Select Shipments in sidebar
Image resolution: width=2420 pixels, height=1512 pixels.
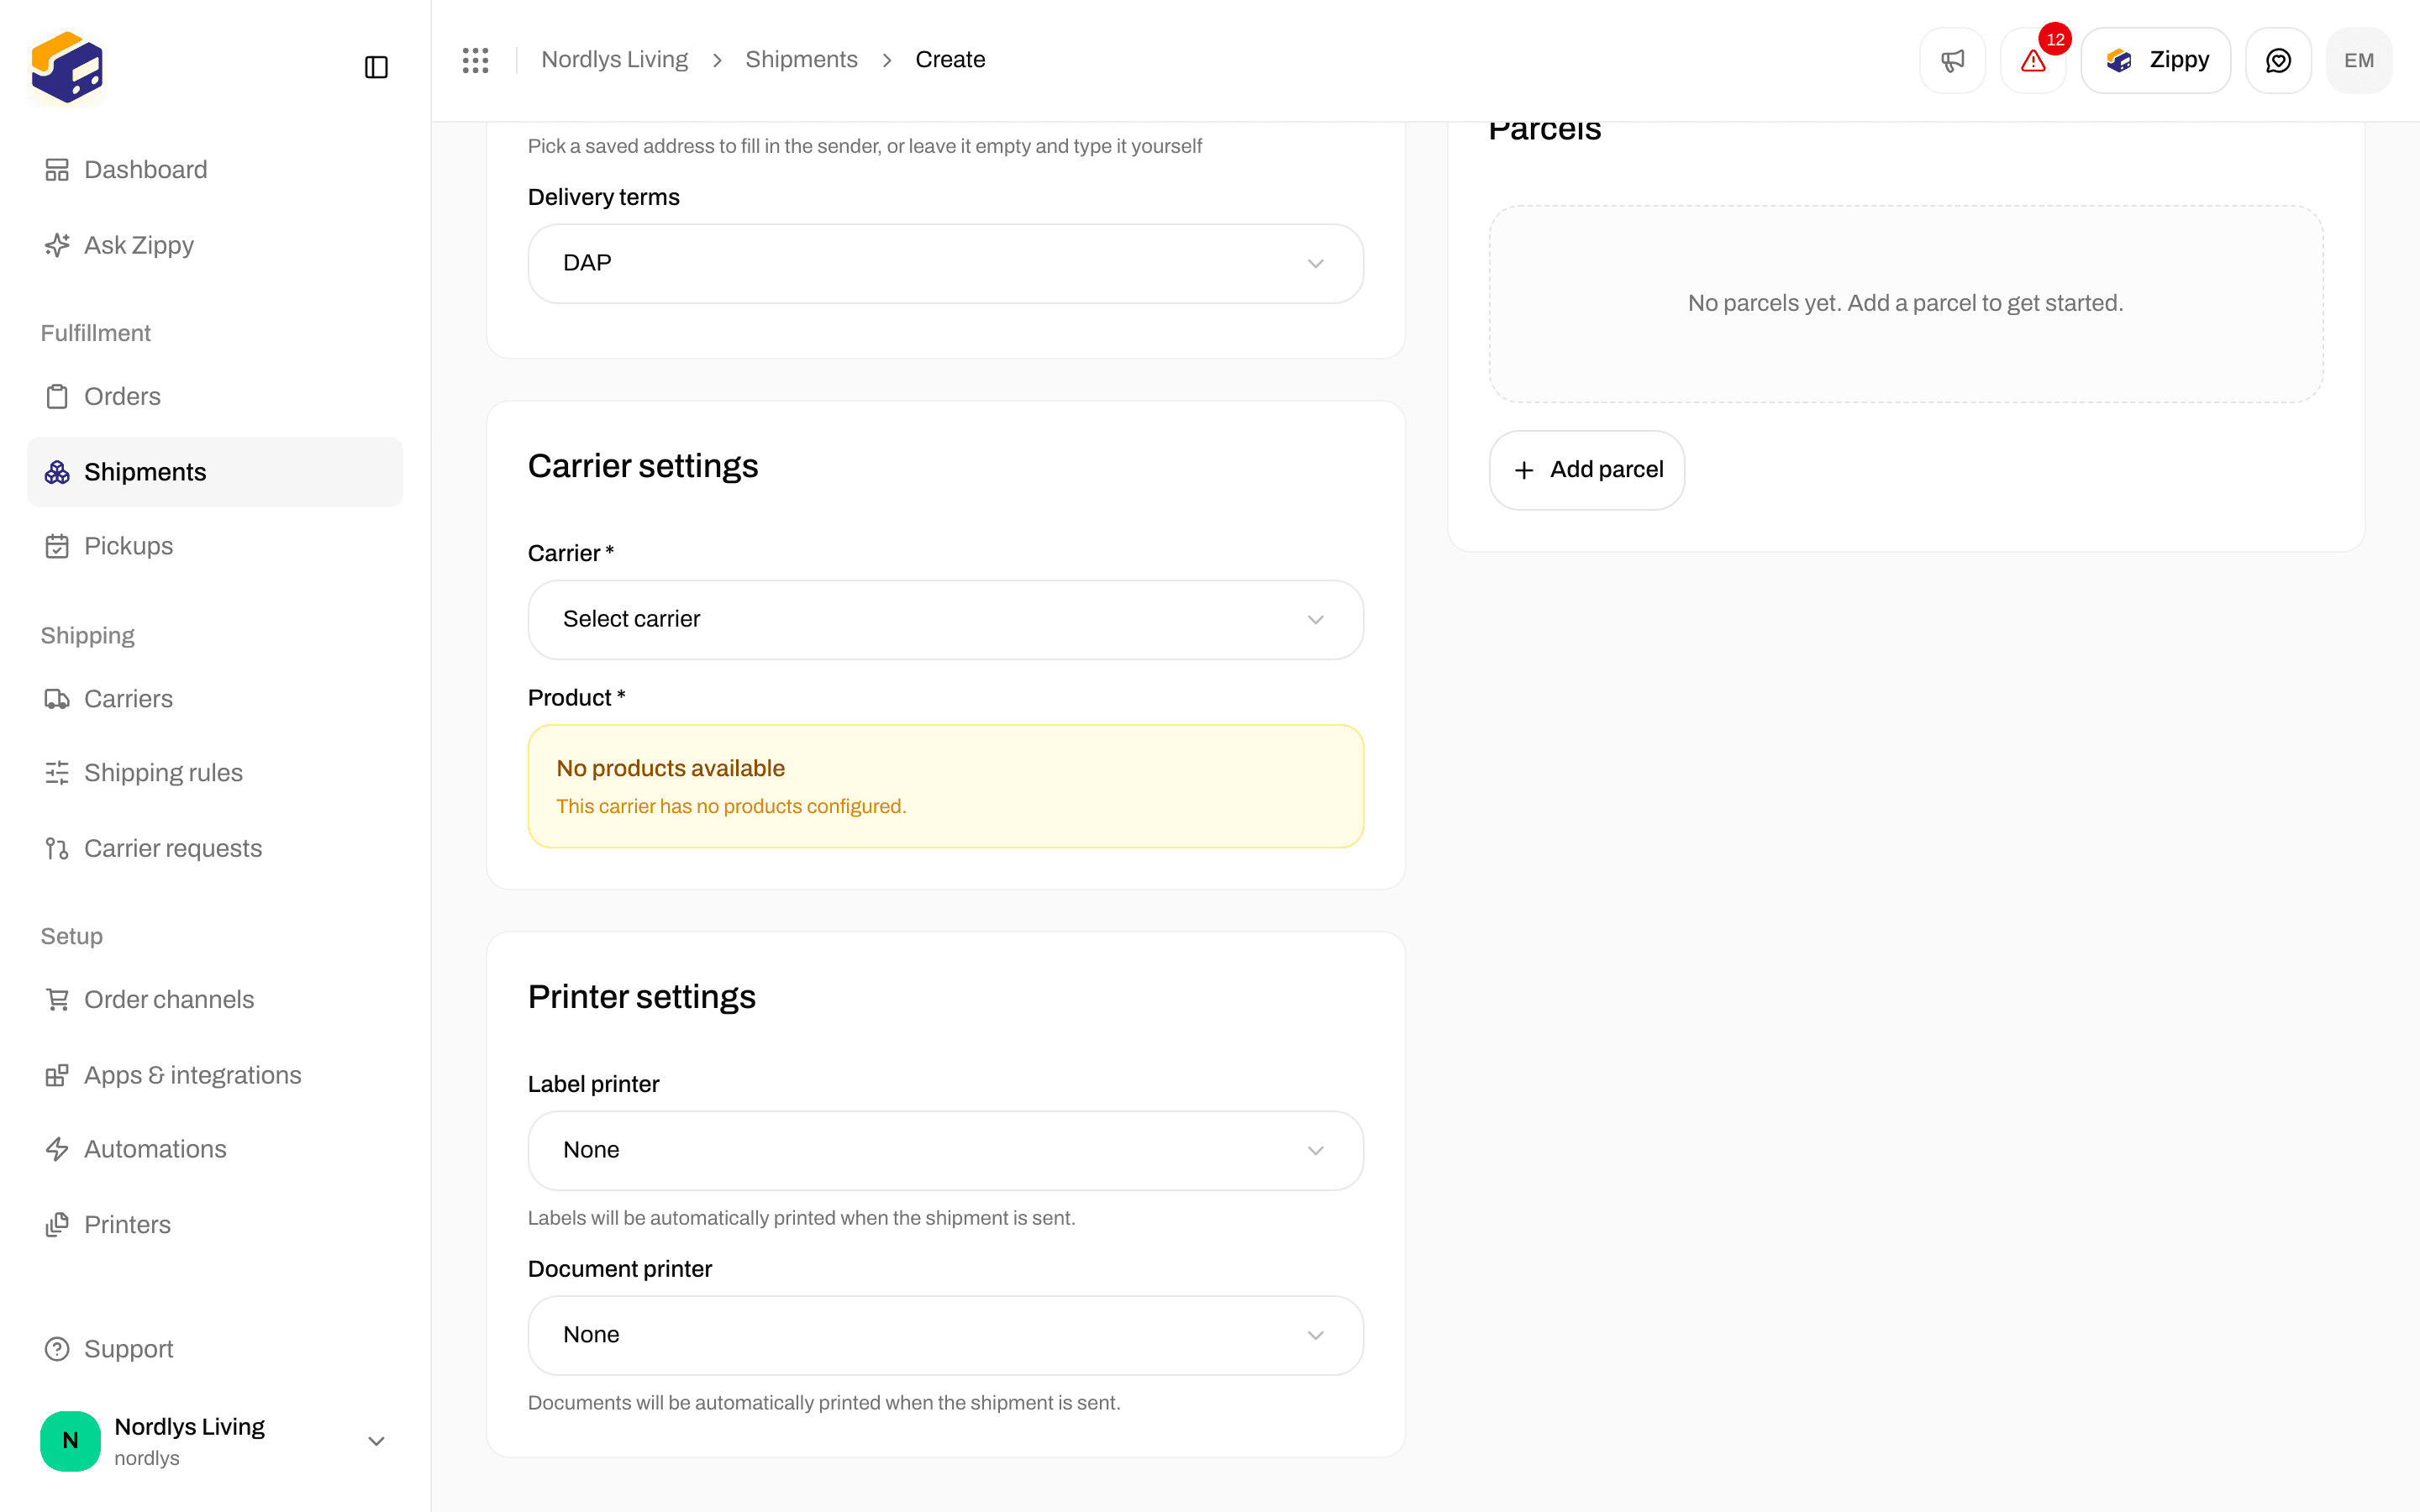pos(215,472)
